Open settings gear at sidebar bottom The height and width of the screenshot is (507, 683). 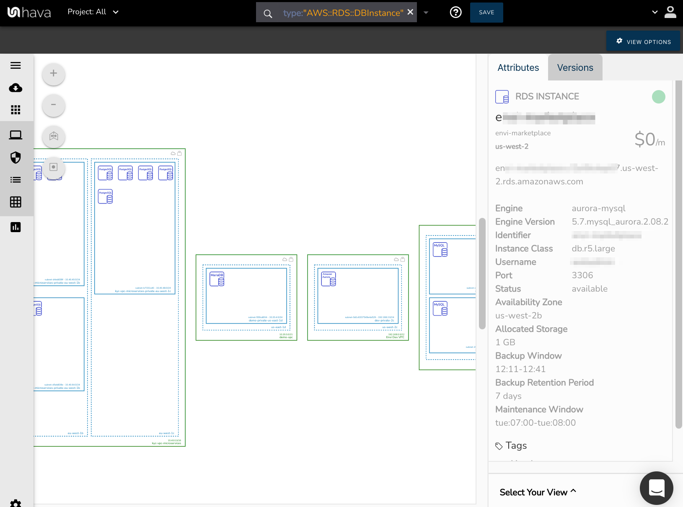[x=16, y=503]
